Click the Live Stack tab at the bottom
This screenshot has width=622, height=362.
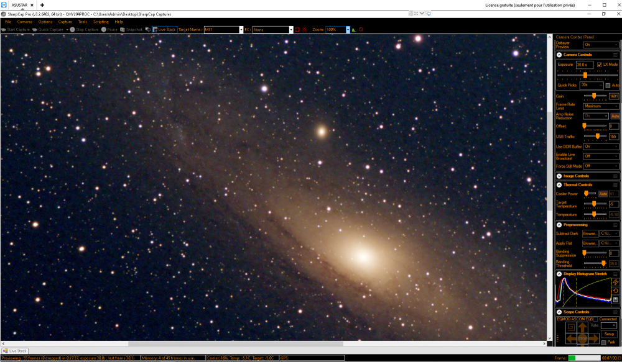pos(15,351)
